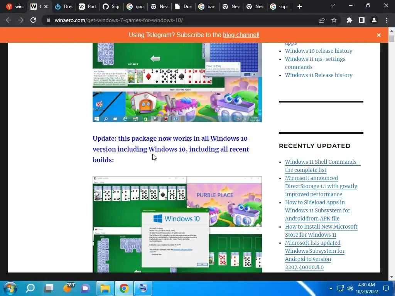Screen dimensions: 395x296
Task: Click the Chrome taskbar icon
Action: [x=124, y=288]
